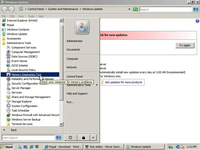Open Windows Server Backup icon
Screen dimensions: 200x150
coord(8,119)
